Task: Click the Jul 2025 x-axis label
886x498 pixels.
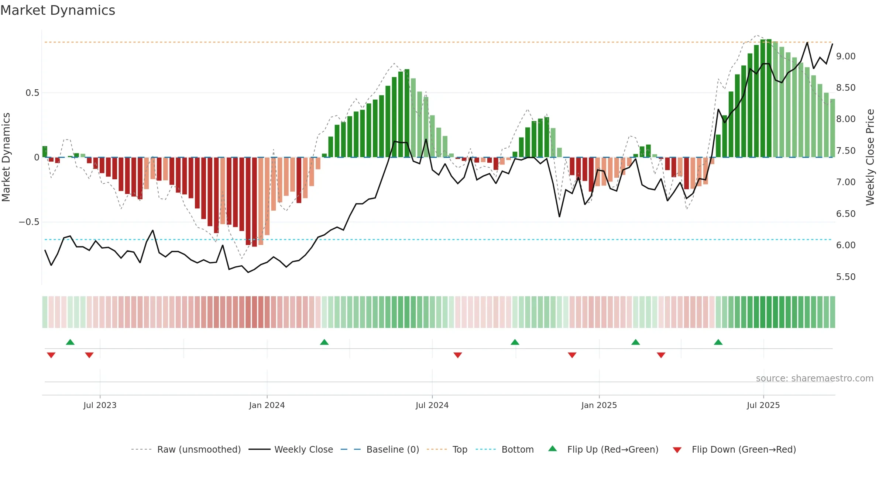Action: (763, 405)
